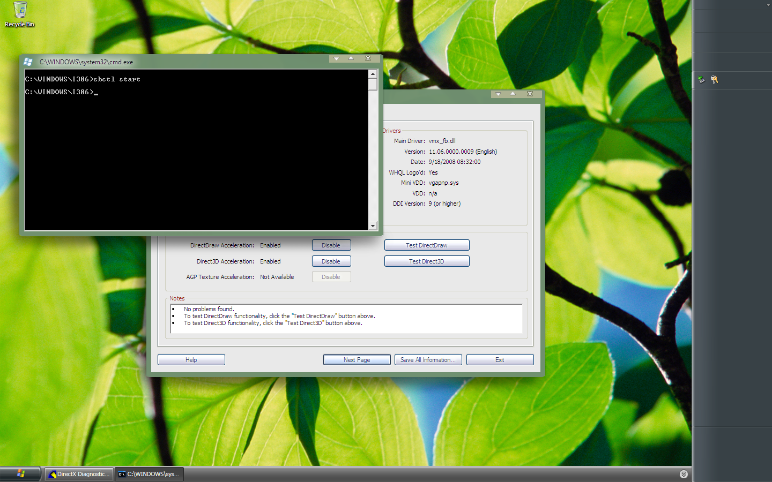Image resolution: width=772 pixels, height=482 pixels.
Task: Click 'No problems found.' note line
Action: click(x=209, y=309)
